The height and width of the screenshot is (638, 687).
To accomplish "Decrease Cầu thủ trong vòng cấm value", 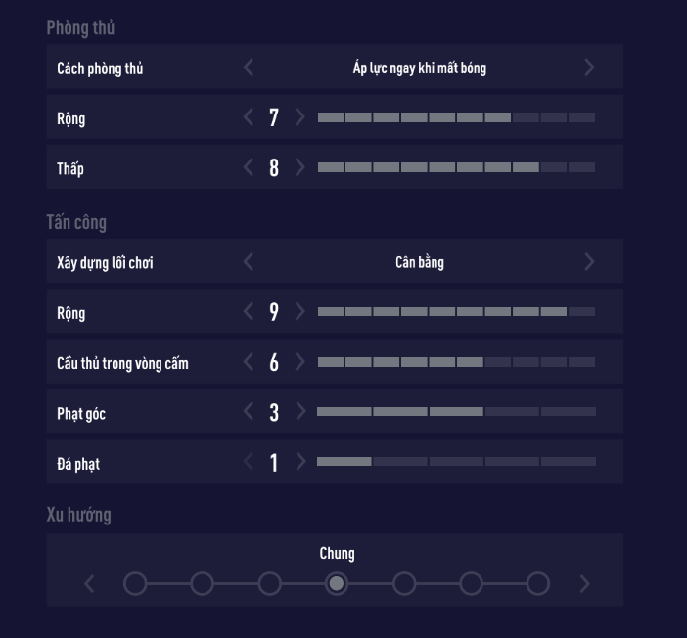I will [x=249, y=362].
